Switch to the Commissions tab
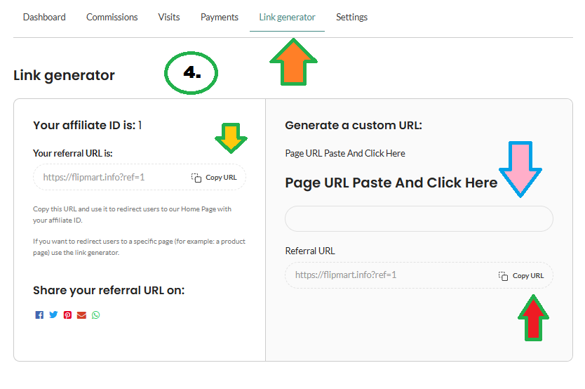Viewport: 585px width, 389px height. (x=112, y=17)
